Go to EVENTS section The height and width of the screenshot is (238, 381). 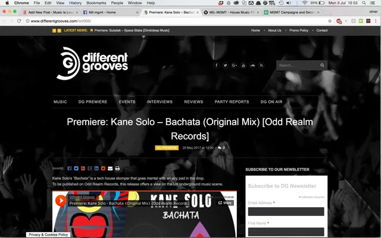click(127, 102)
